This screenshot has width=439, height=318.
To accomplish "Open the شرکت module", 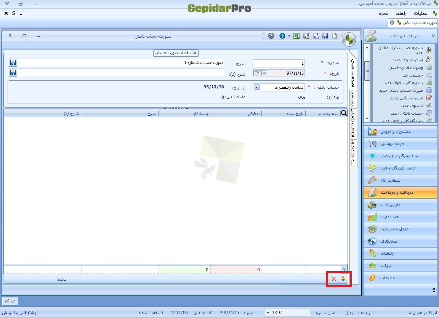I will (401, 265).
